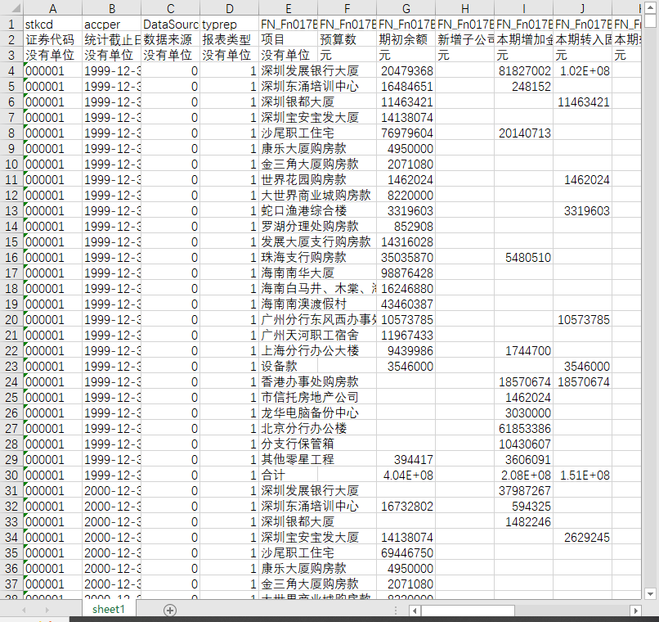Click the vertical scrollbar thumb
This screenshot has height=622, width=659.
[650, 20]
